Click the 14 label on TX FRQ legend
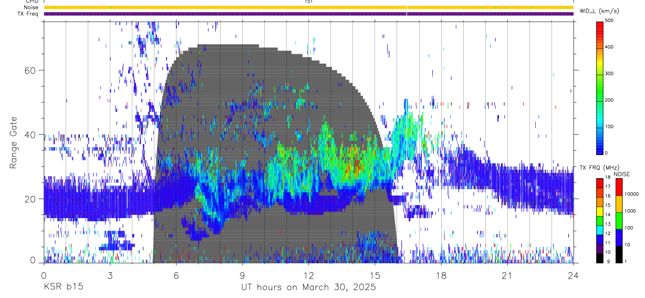 pos(608,215)
